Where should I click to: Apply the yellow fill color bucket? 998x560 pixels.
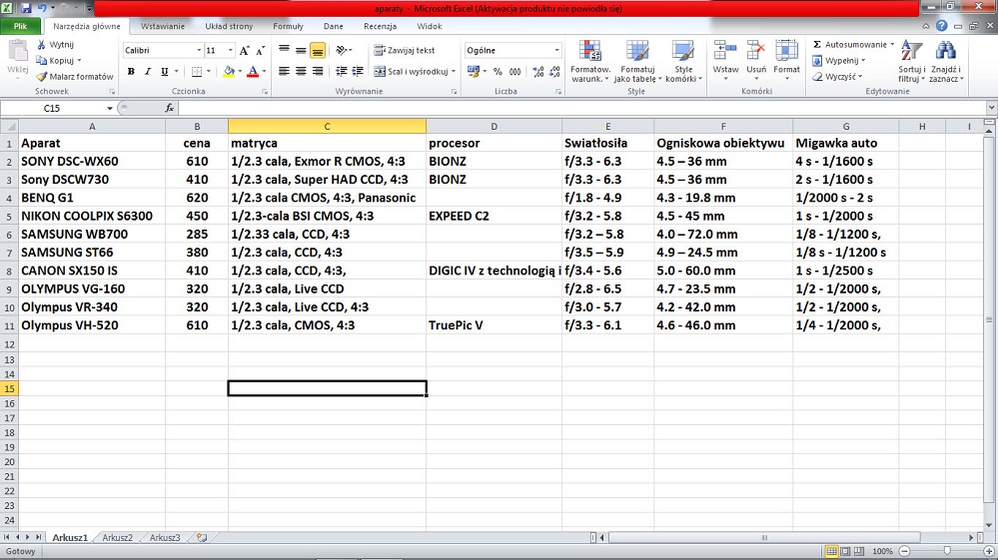tap(229, 72)
